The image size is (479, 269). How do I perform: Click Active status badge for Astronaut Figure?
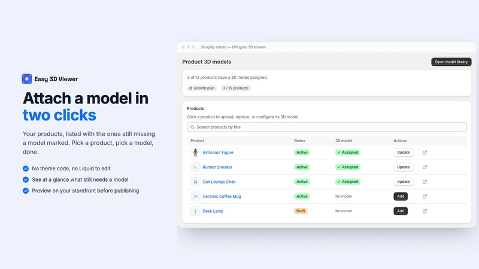pyautogui.click(x=302, y=152)
